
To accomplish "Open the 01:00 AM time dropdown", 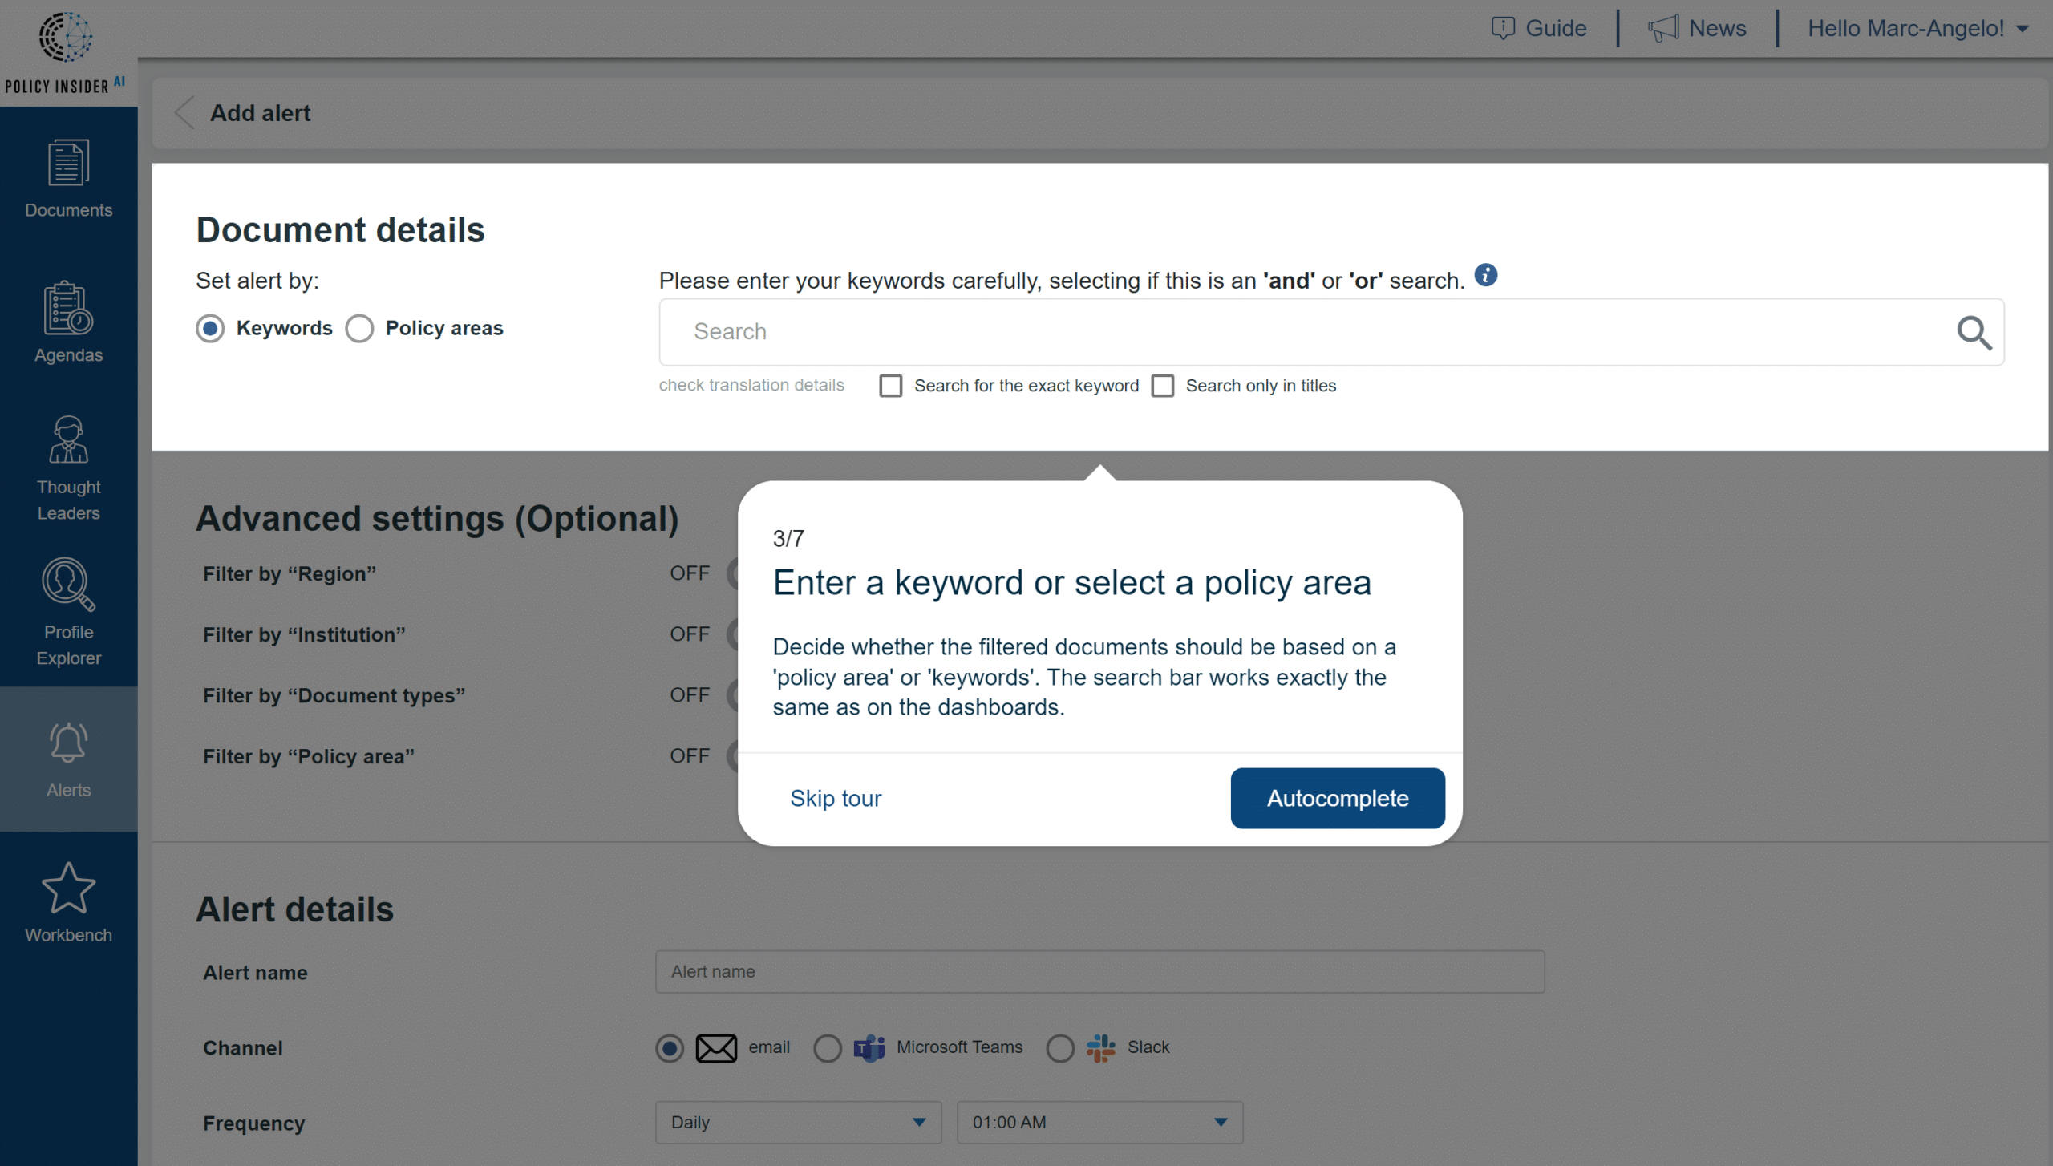I will click(1099, 1123).
